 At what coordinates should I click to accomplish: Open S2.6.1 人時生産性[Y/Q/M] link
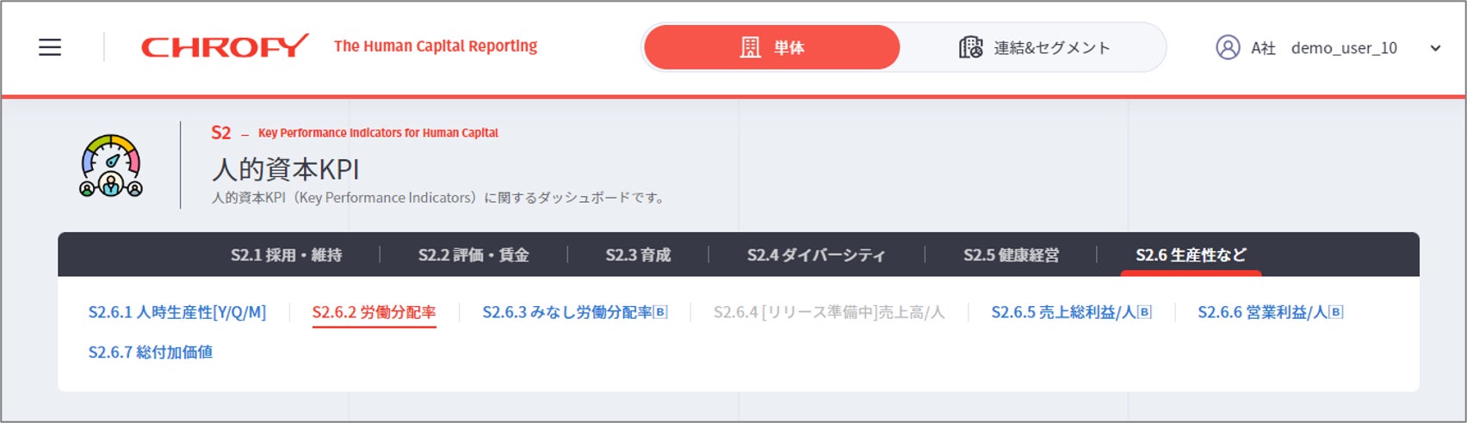(x=177, y=312)
